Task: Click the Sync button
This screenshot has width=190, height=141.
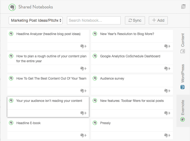Action: 135,20
